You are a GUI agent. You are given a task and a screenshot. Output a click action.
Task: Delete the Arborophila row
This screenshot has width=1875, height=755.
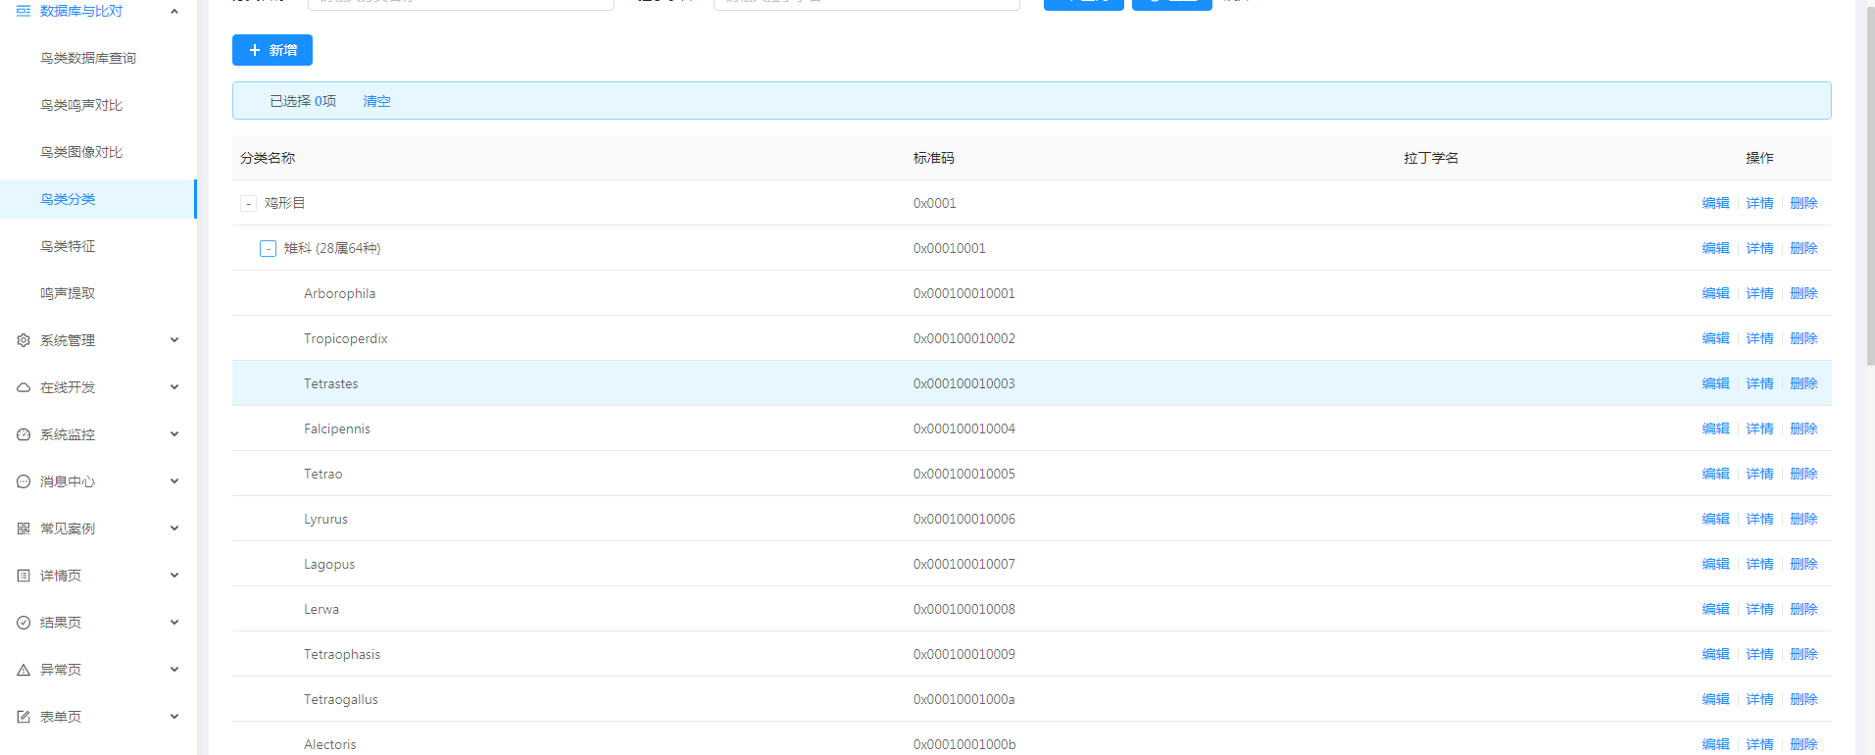1803,293
